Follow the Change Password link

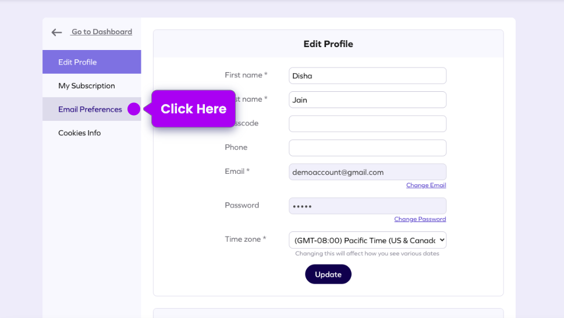[x=420, y=219]
